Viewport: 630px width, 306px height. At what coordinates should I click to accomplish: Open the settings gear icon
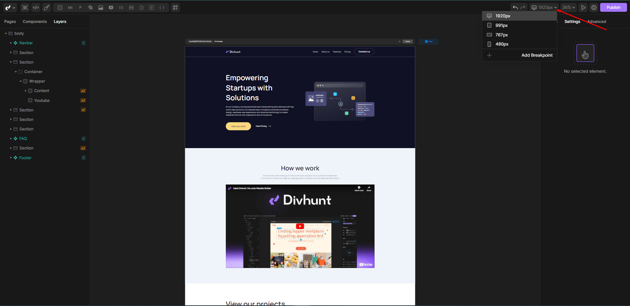(594, 8)
